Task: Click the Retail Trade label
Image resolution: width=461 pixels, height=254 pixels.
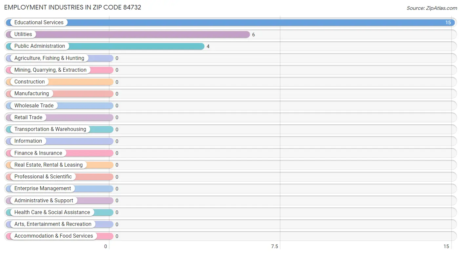Action: click(28, 118)
